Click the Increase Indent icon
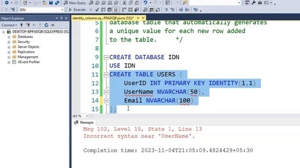Screen dimensions: 300x168 [187, 9]
